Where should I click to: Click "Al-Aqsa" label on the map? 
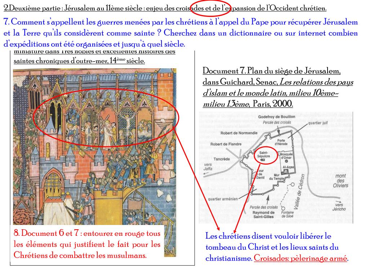(288, 167)
